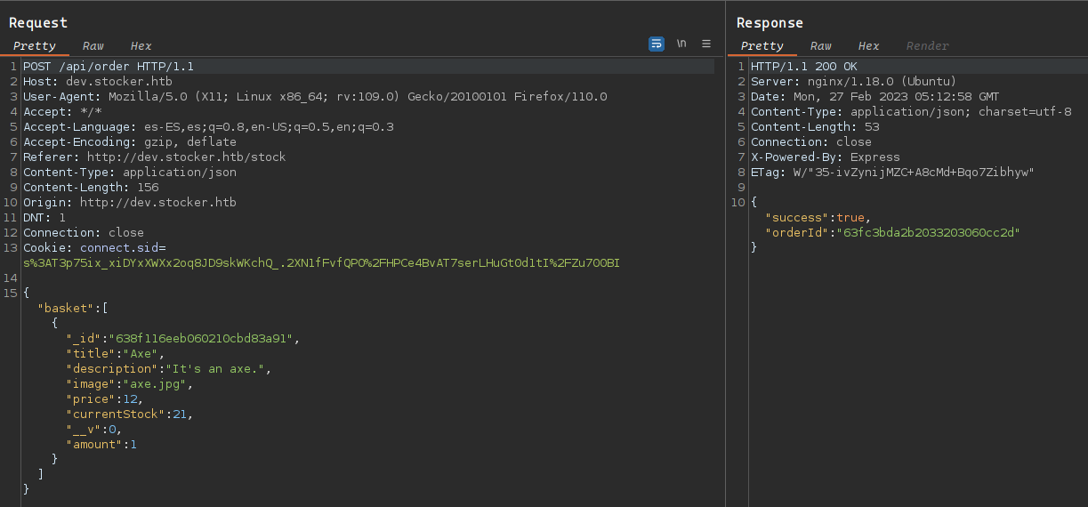Click the '"image":"axe.jpg"' JSON line
This screenshot has width=1088, height=507.
(130, 384)
